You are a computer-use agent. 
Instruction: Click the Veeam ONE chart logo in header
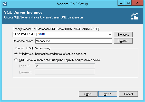coord(135,16)
